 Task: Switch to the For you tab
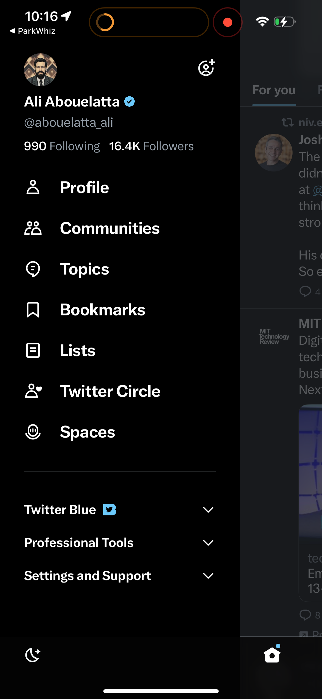click(x=274, y=90)
